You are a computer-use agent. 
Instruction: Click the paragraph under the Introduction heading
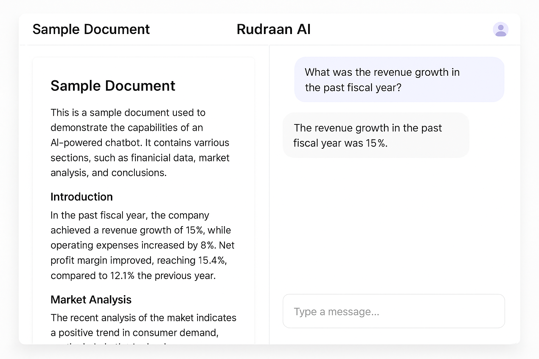tap(142, 245)
